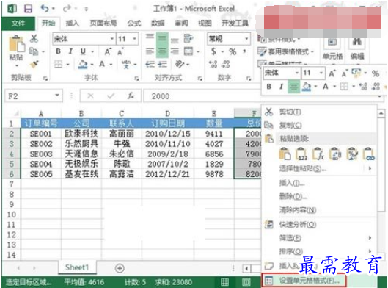The image size is (388, 288).
Task: Choose 清除内容 Clear Contents in context menu
Action: tap(320, 210)
